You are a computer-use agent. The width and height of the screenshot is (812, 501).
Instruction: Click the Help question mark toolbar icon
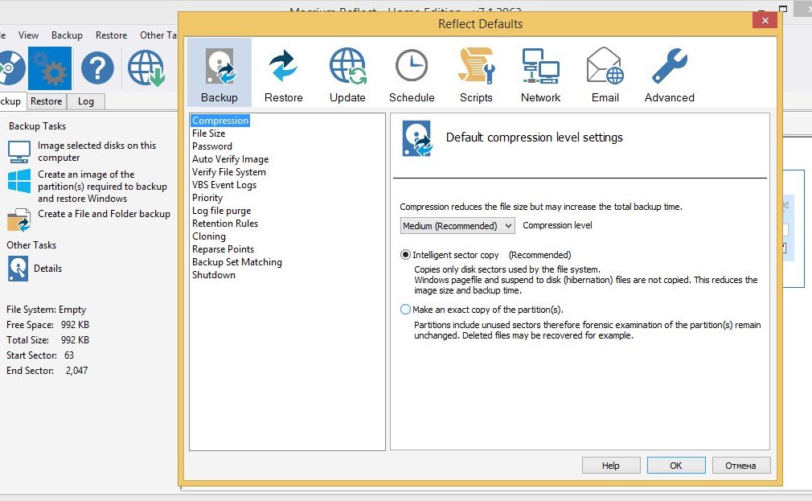[x=97, y=68]
